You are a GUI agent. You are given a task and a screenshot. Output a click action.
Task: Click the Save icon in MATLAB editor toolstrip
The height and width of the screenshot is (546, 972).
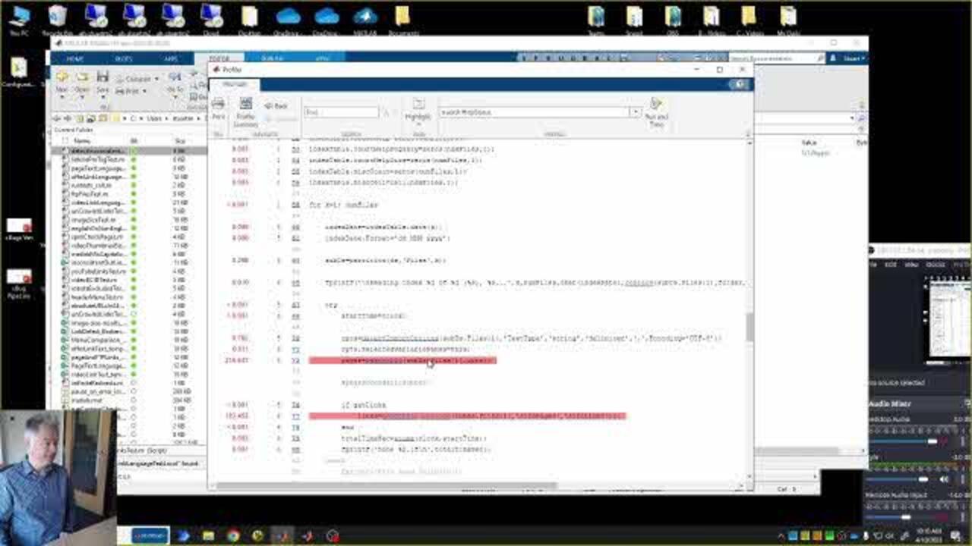pyautogui.click(x=103, y=80)
